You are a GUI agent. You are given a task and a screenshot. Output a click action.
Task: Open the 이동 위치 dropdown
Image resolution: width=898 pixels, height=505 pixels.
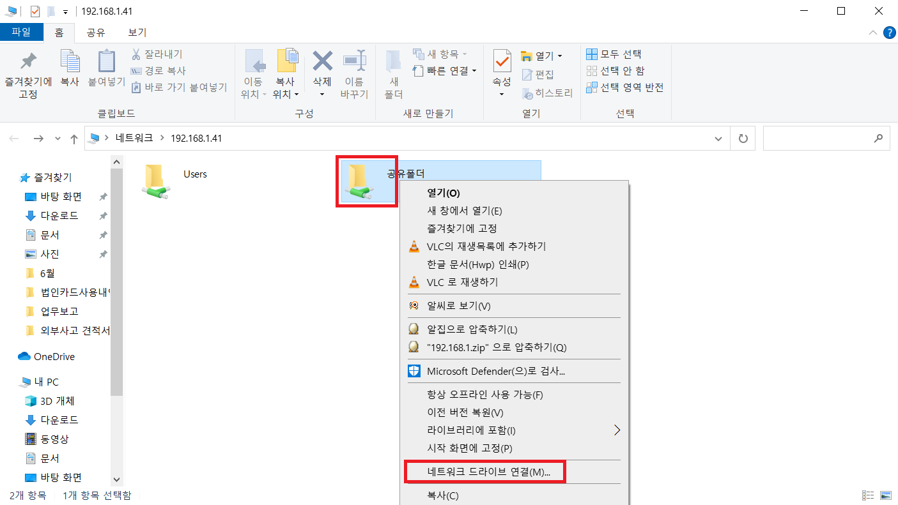(254, 94)
